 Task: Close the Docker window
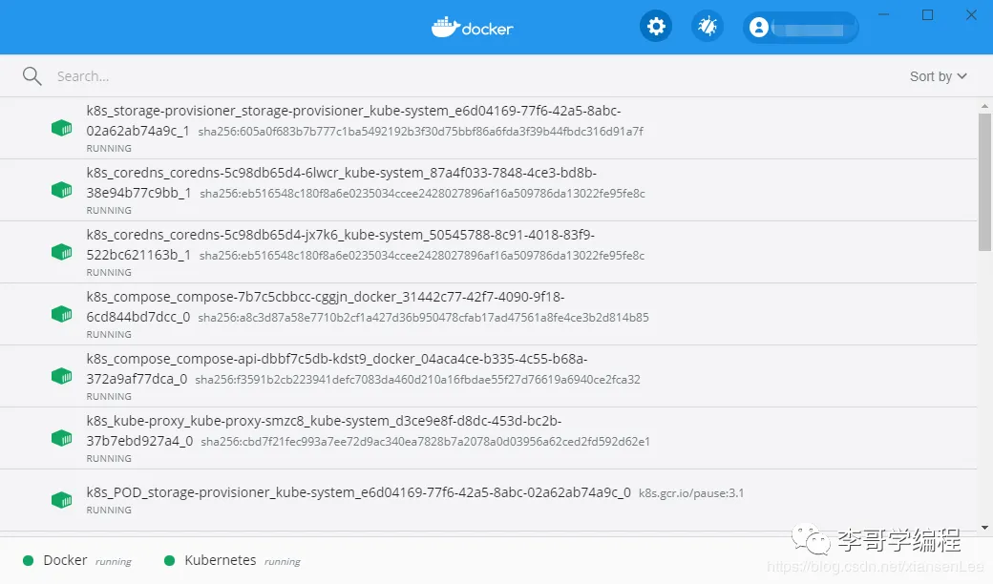(971, 14)
